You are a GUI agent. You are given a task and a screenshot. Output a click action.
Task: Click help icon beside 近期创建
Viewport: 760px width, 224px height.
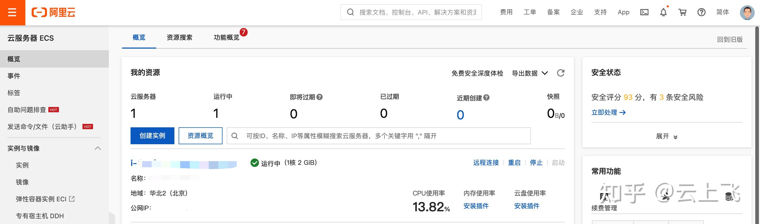[486, 97]
